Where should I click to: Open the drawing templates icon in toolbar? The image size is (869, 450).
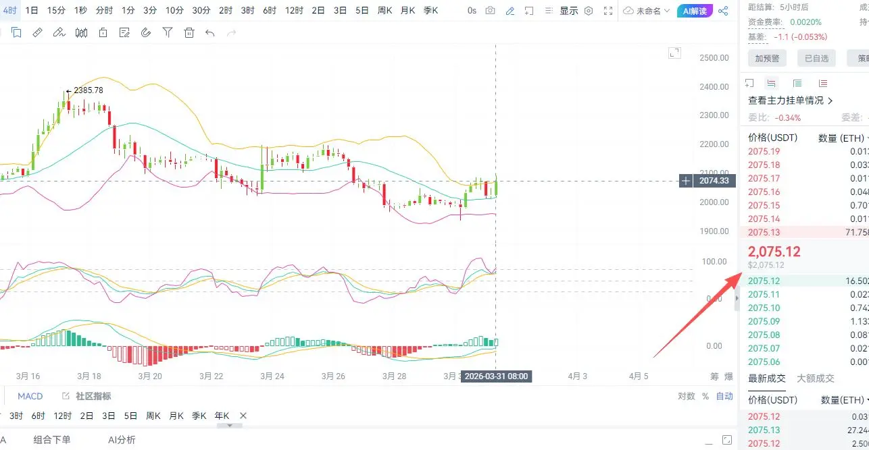click(16, 32)
